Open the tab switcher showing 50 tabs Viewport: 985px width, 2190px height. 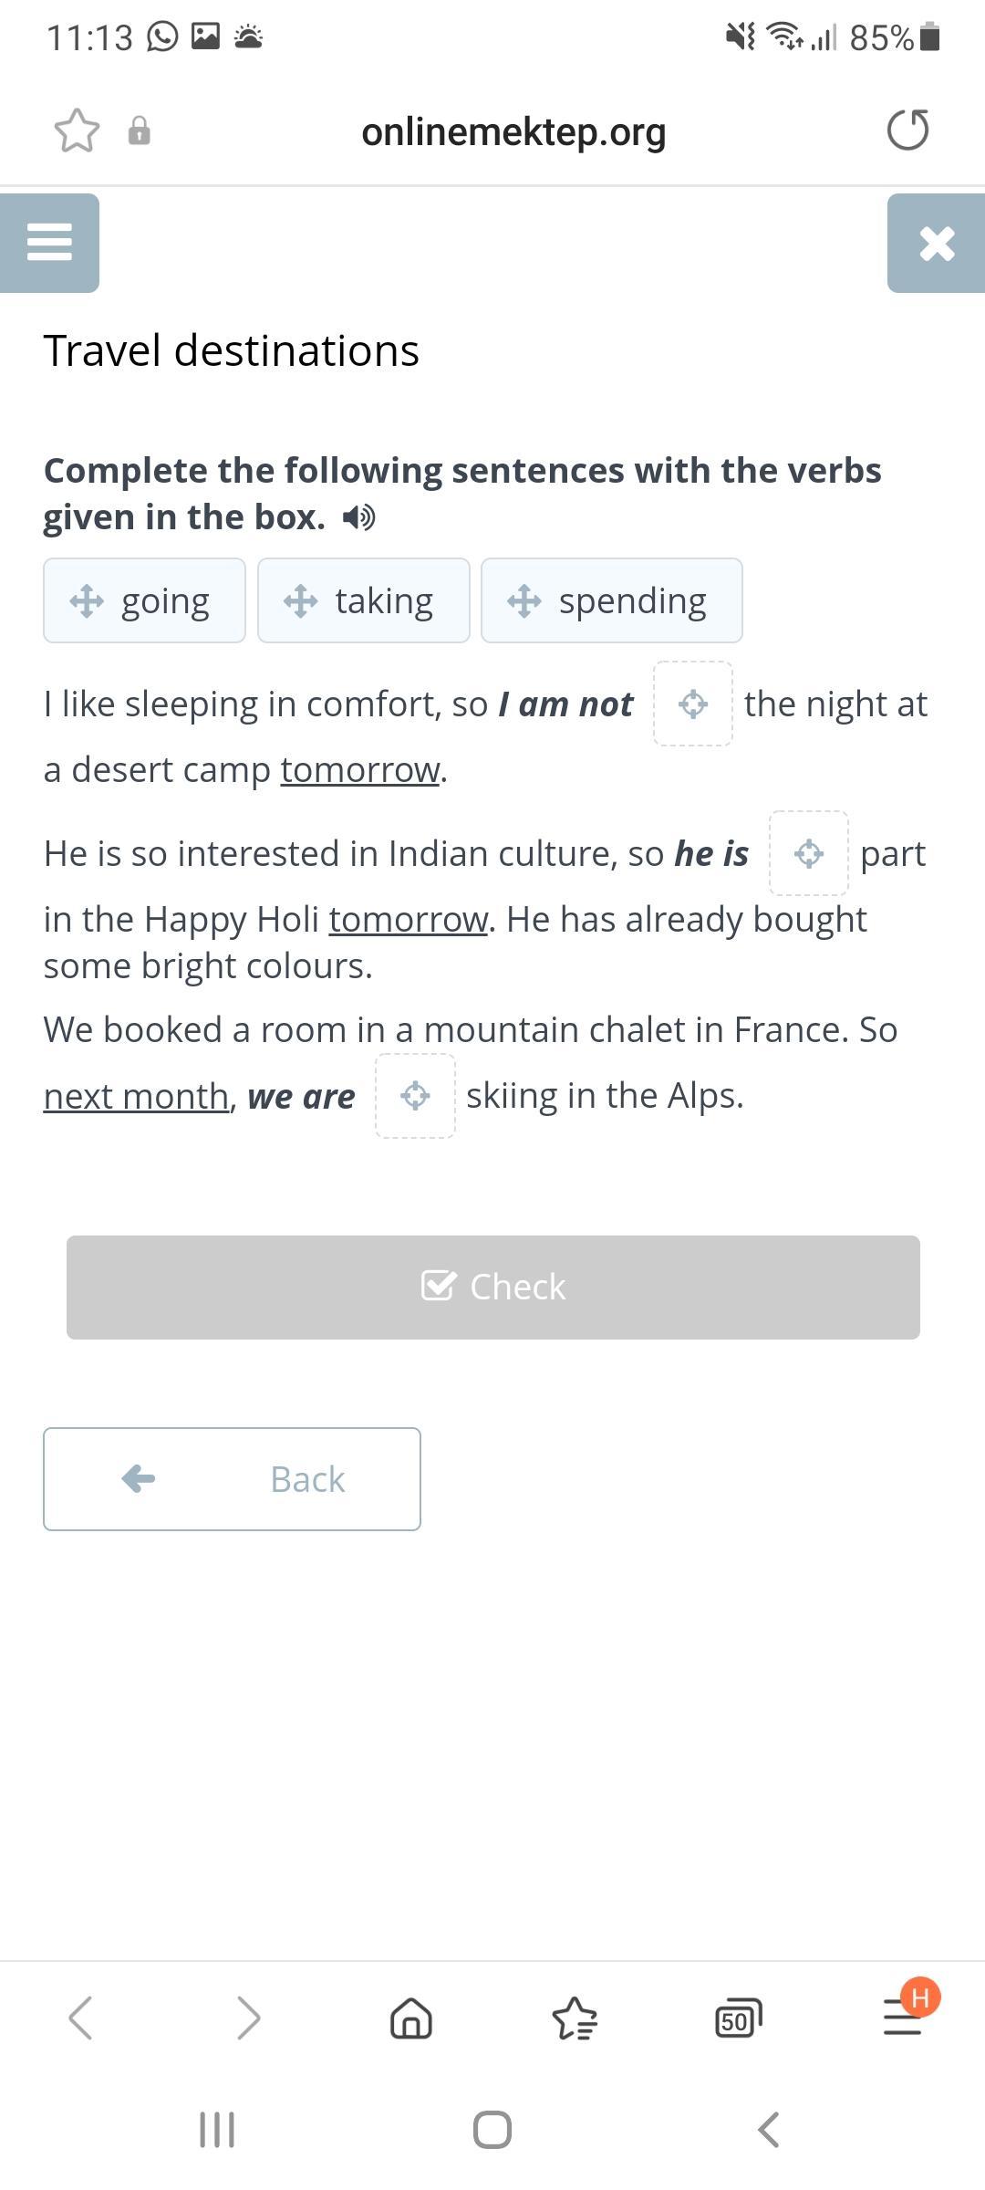click(x=738, y=2019)
